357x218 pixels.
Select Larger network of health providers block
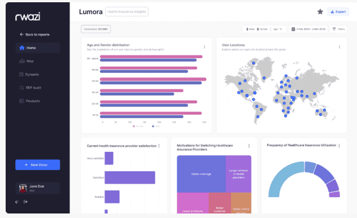coord(238,174)
